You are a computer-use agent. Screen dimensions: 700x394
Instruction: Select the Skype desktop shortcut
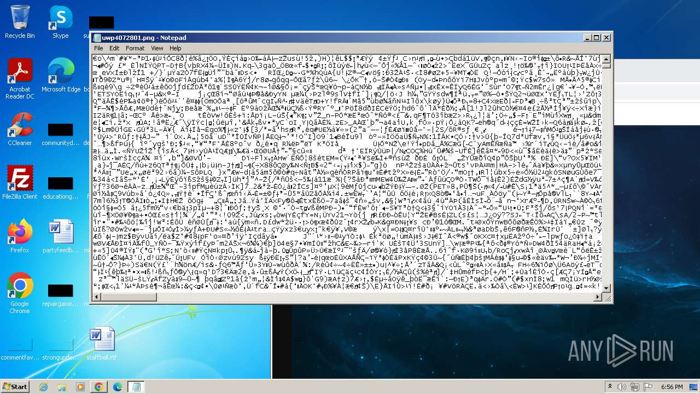pos(60,22)
